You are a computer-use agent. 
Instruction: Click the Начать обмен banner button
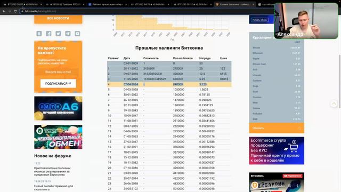coord(260,20)
